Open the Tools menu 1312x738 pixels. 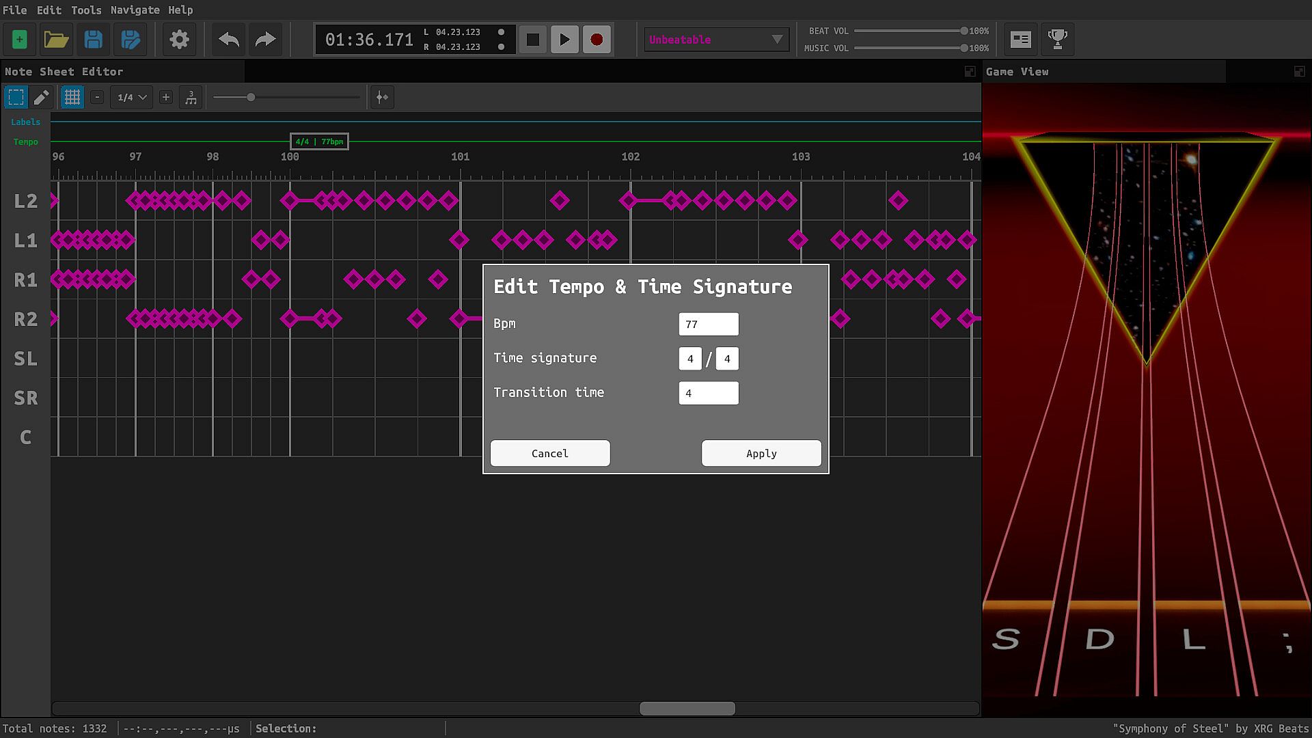click(x=86, y=10)
